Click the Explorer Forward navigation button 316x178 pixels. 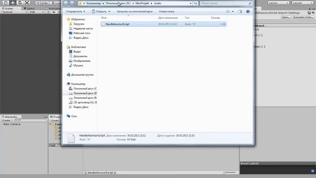coord(72,3)
